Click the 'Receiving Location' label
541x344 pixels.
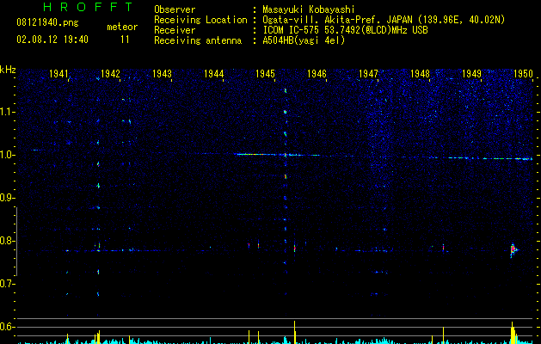(x=200, y=20)
